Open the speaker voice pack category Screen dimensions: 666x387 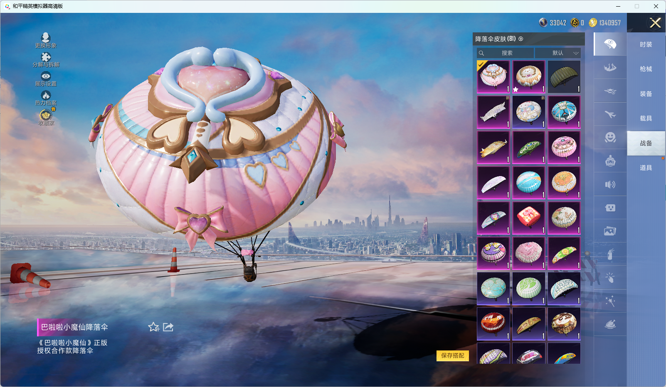610,184
